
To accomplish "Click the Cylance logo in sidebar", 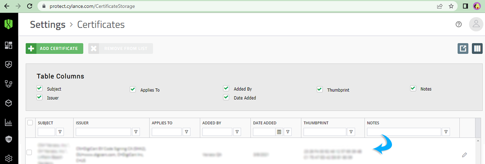I will click(9, 24).
